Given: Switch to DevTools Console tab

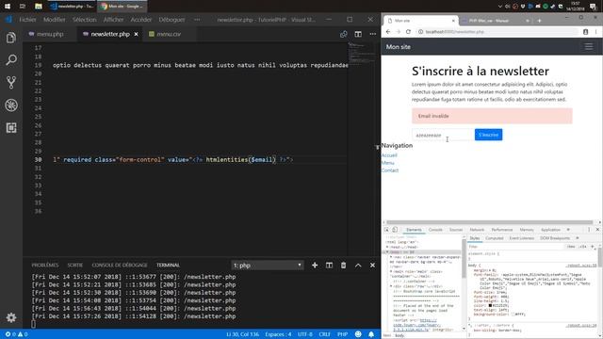Looking at the screenshot, I should 435,230.
